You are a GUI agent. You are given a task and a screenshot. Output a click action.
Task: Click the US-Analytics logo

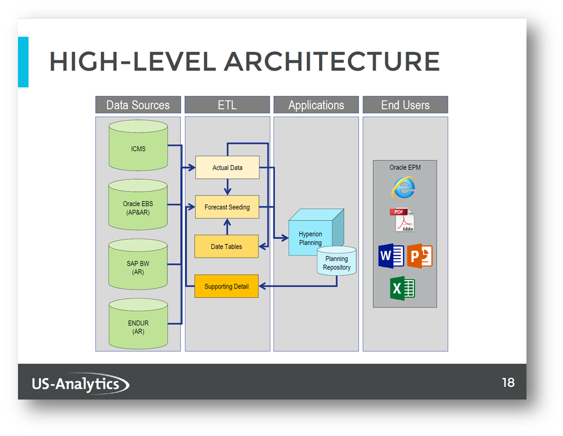80,384
